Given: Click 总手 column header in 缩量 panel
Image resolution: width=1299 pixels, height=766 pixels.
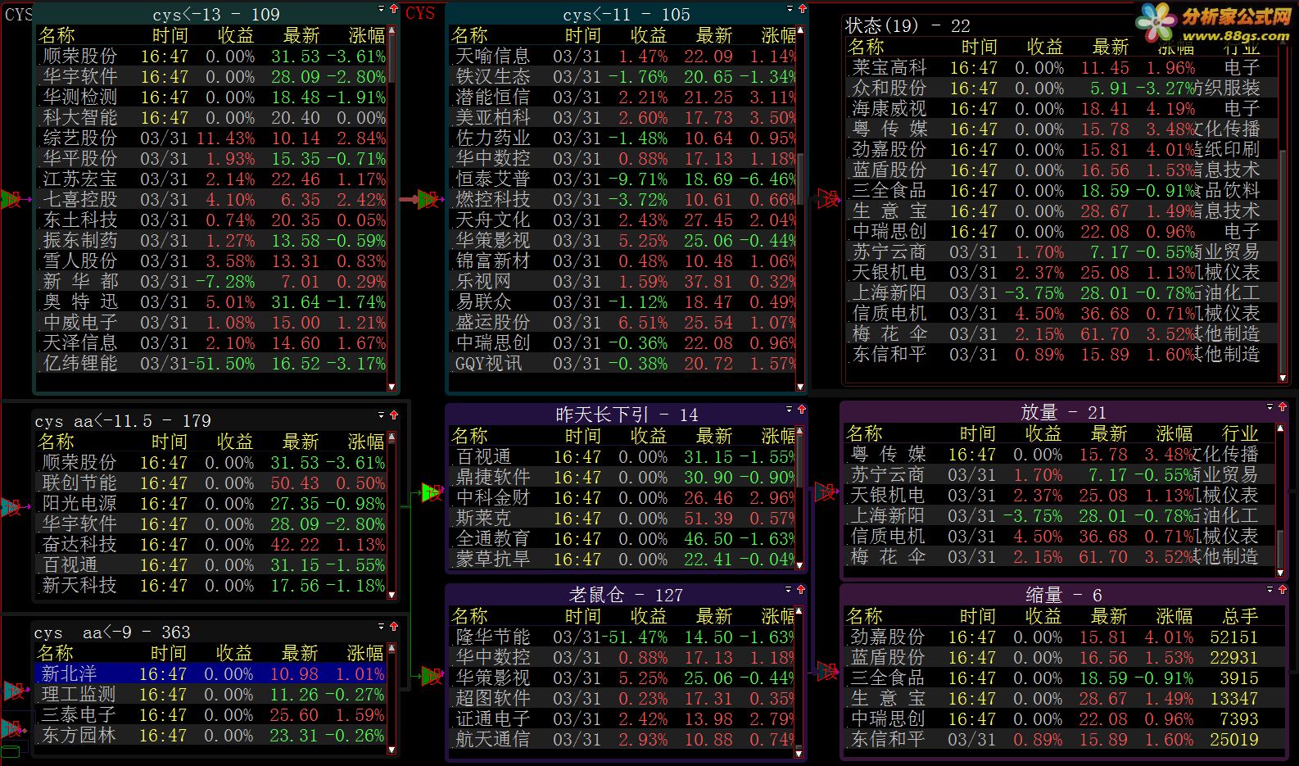Looking at the screenshot, I should click(1240, 616).
